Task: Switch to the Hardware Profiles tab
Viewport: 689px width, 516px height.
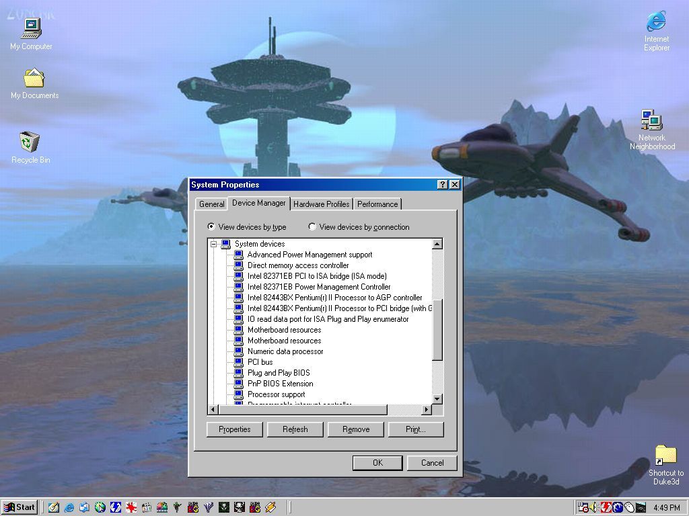Action: pyautogui.click(x=321, y=204)
